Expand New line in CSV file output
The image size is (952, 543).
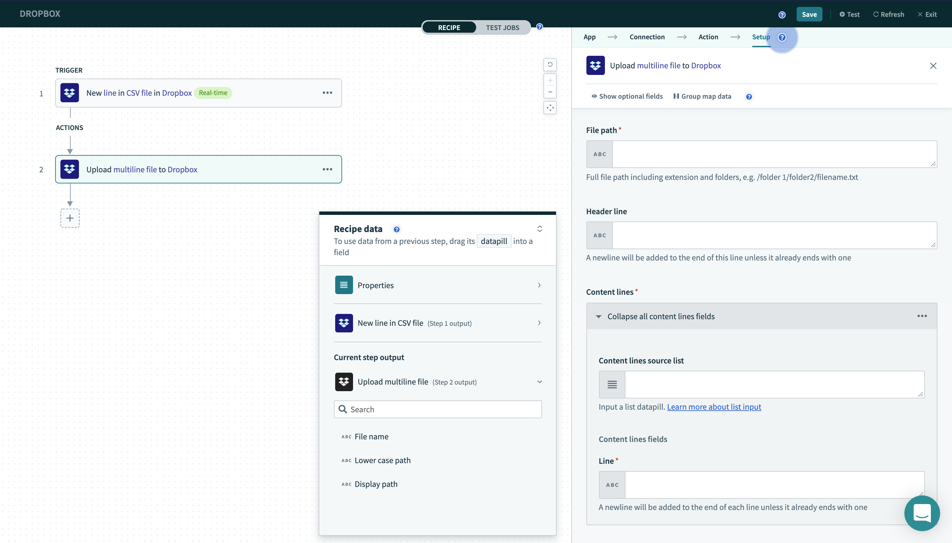tap(539, 323)
